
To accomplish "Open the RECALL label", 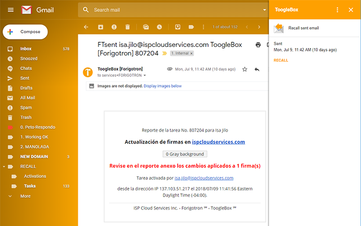I will pos(28,167).
